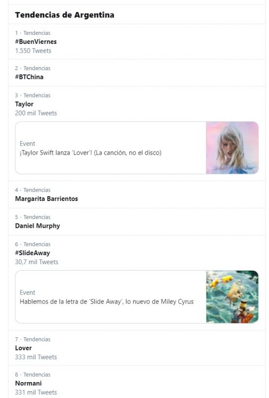269x398 pixels.
Task: Click the '331 mil Tweets' count under Normani
Action: pos(36,393)
